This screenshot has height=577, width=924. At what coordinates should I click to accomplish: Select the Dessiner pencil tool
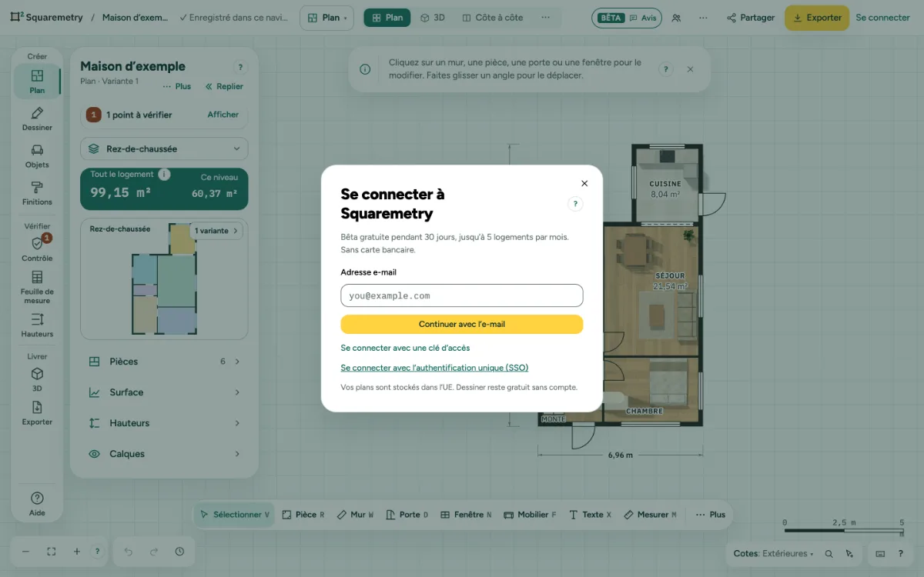point(37,118)
